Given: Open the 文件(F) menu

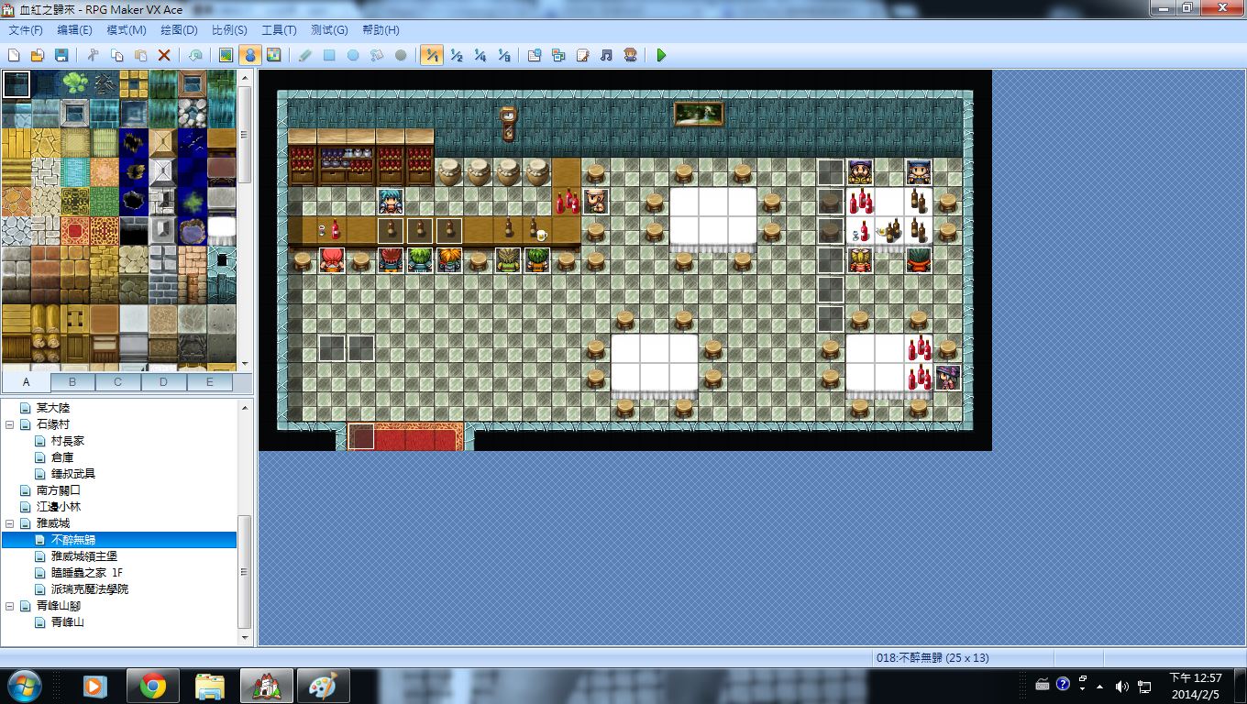Looking at the screenshot, I should (x=26, y=30).
